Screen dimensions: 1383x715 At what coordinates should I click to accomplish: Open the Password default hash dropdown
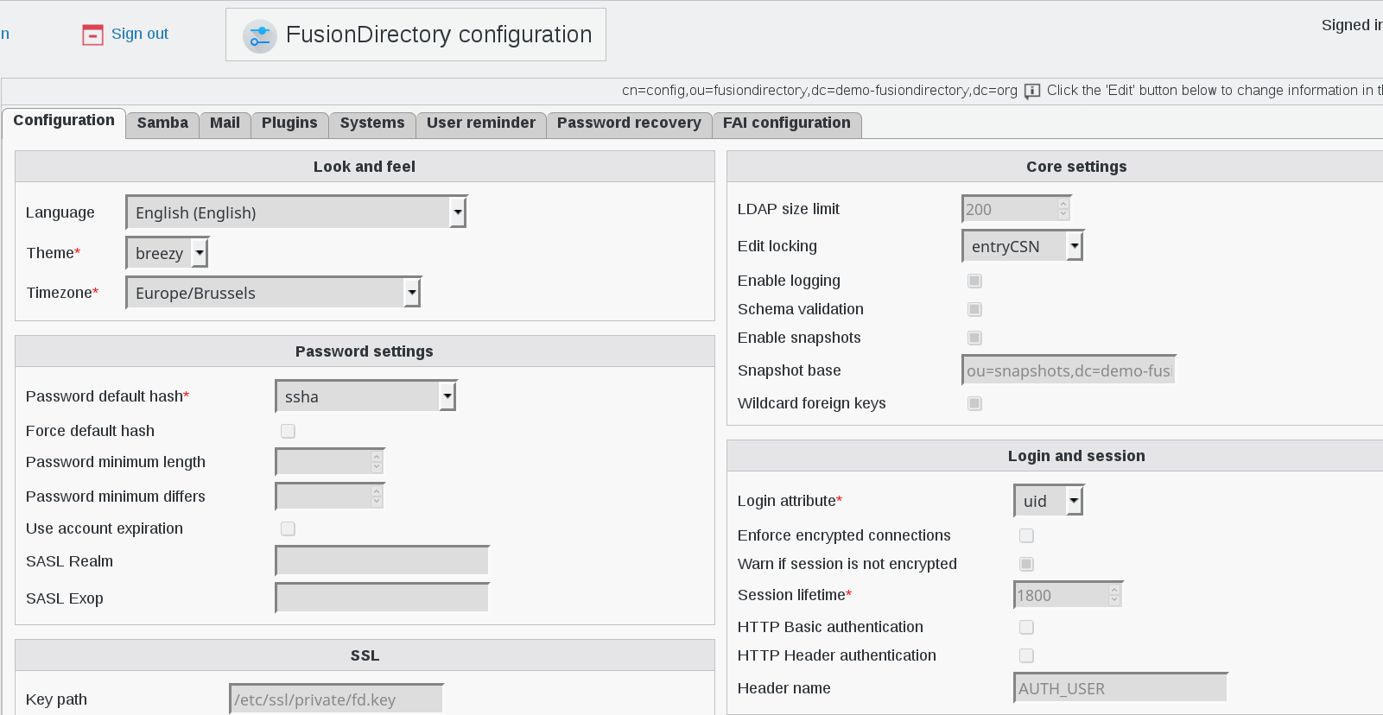coord(365,396)
